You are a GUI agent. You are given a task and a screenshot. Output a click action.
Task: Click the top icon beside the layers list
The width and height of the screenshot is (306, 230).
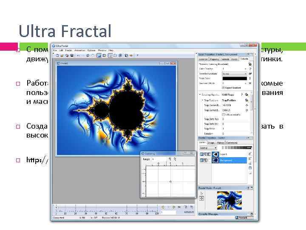point(250,153)
